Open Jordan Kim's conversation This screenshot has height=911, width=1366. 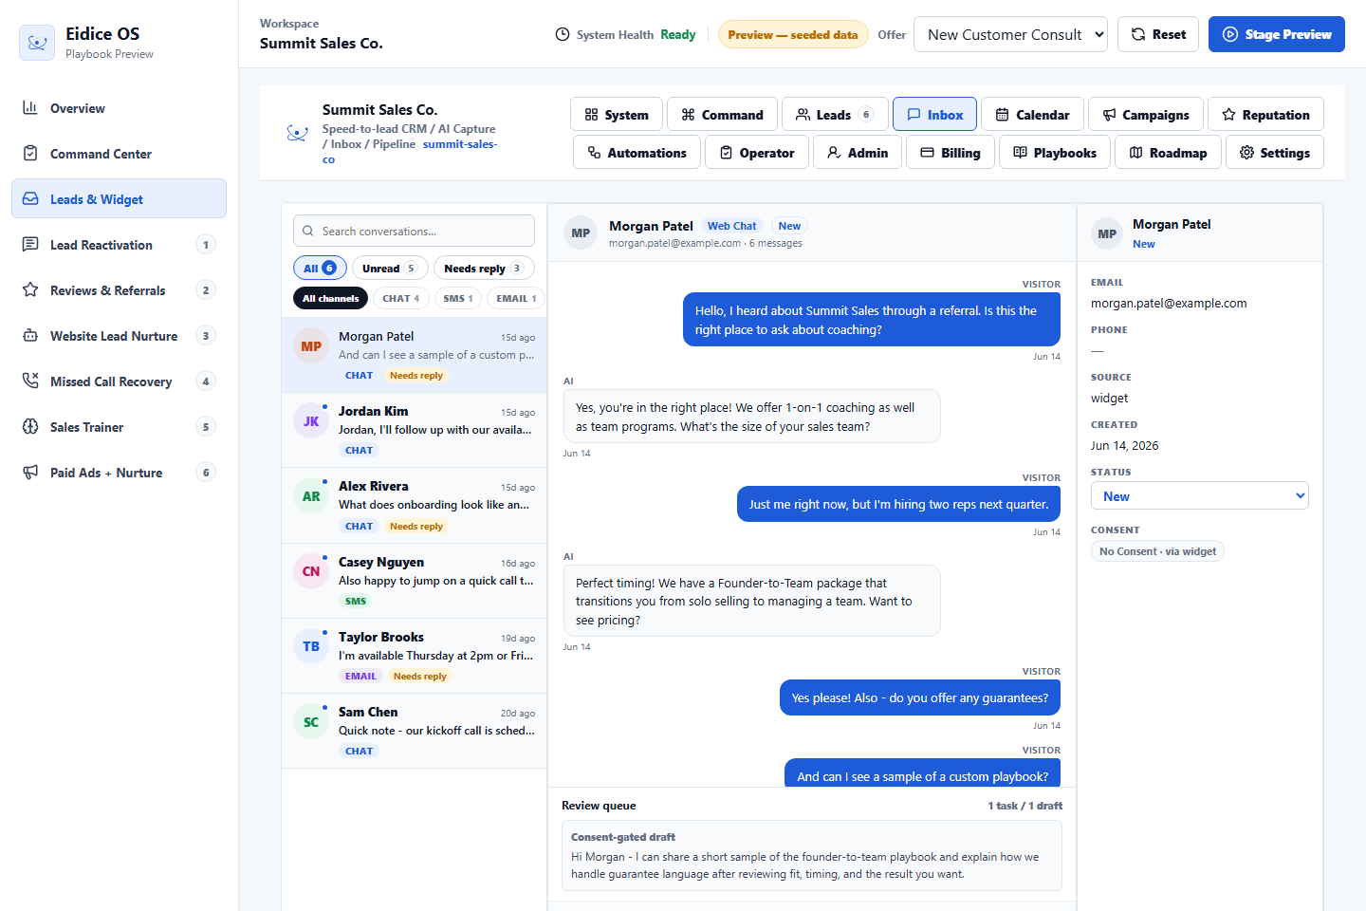pos(415,430)
